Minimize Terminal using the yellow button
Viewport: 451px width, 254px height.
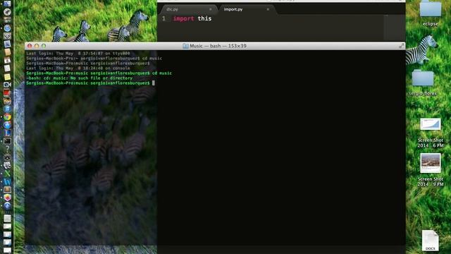tap(37, 46)
